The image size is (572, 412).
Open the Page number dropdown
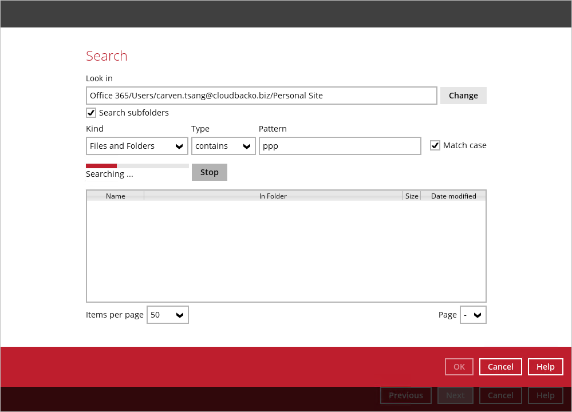click(473, 315)
